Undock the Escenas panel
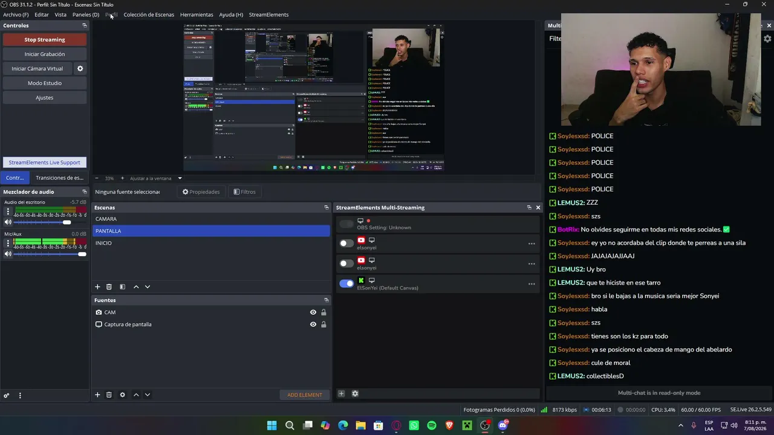Screen dimensions: 774x435 [x=327, y=208]
